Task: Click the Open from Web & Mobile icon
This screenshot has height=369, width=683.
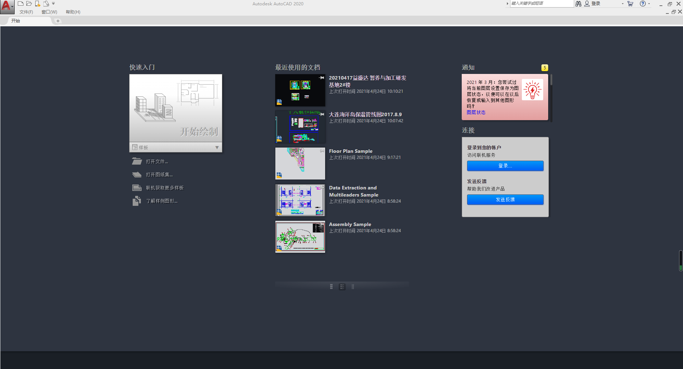Action: (x=37, y=4)
